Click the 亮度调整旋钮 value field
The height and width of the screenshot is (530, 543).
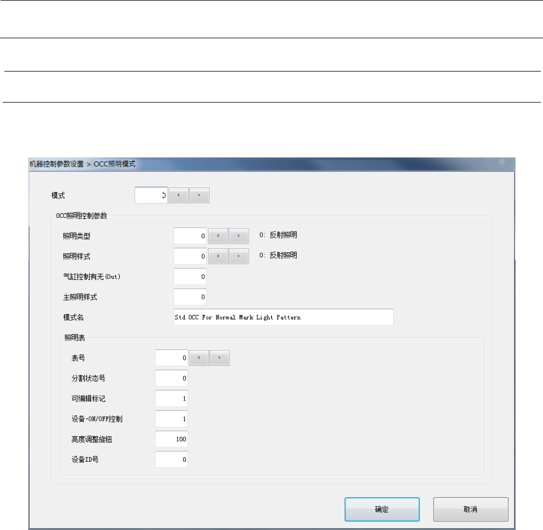tap(171, 439)
